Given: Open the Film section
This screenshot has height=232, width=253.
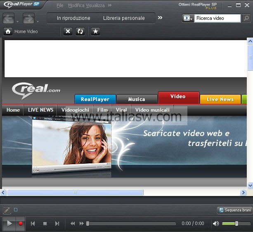Looking at the screenshot, I should (102, 110).
